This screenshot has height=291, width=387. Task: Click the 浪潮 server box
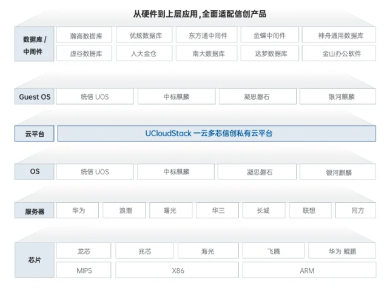124,211
